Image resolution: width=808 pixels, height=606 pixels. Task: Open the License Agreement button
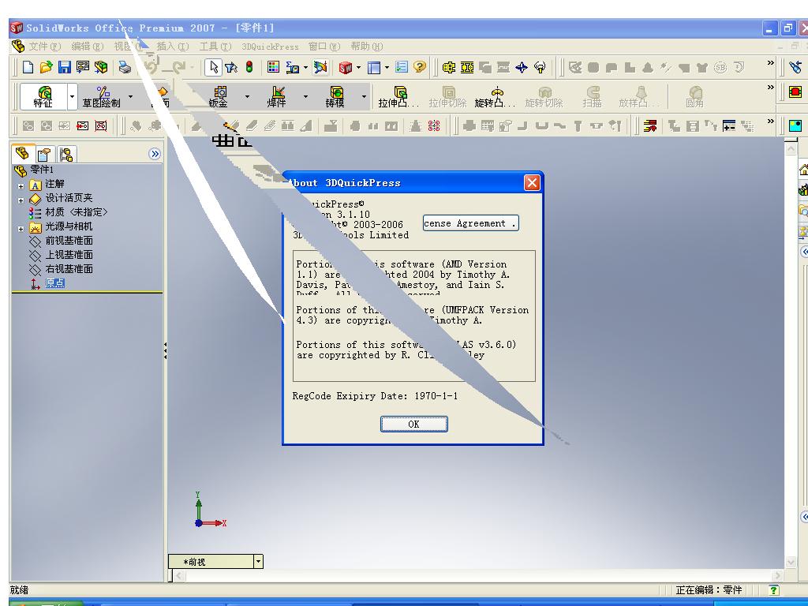click(470, 223)
